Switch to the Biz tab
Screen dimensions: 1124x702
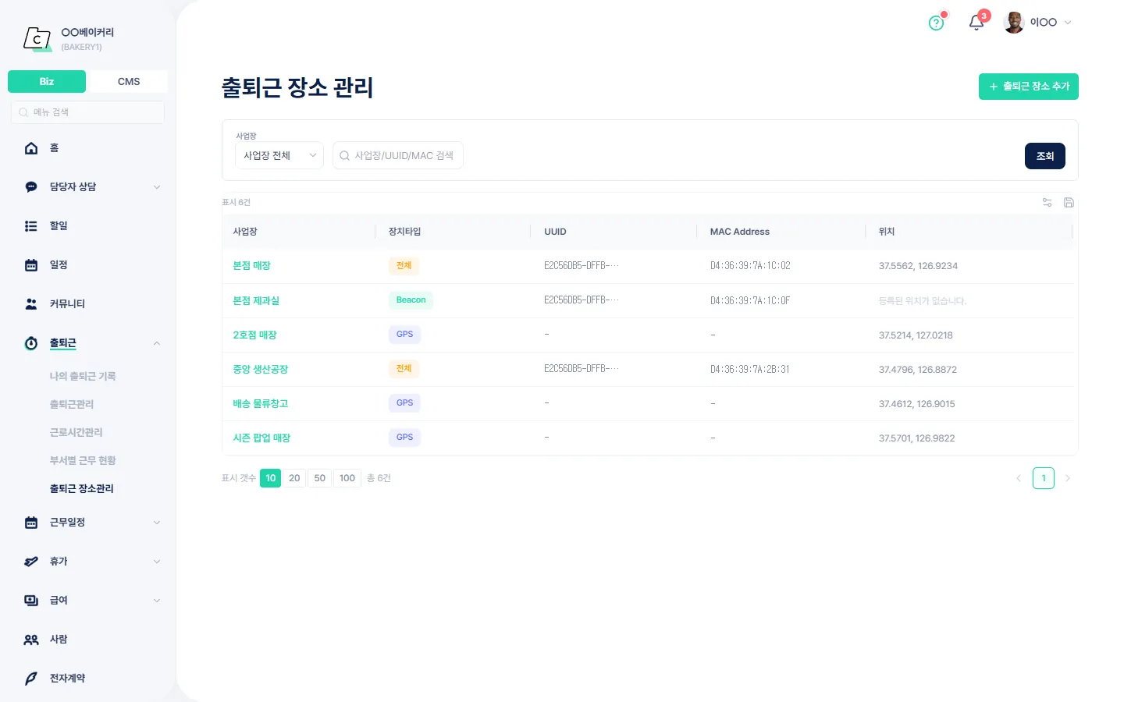click(x=47, y=81)
